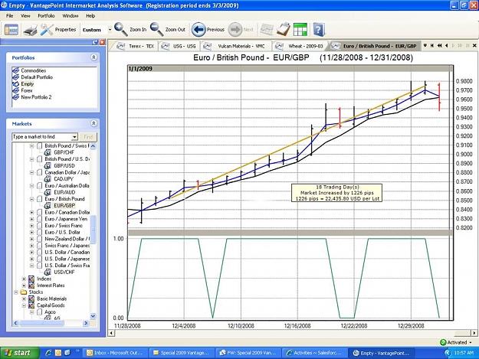
Task: Select the Default Portfolio icon
Action: click(x=15, y=77)
